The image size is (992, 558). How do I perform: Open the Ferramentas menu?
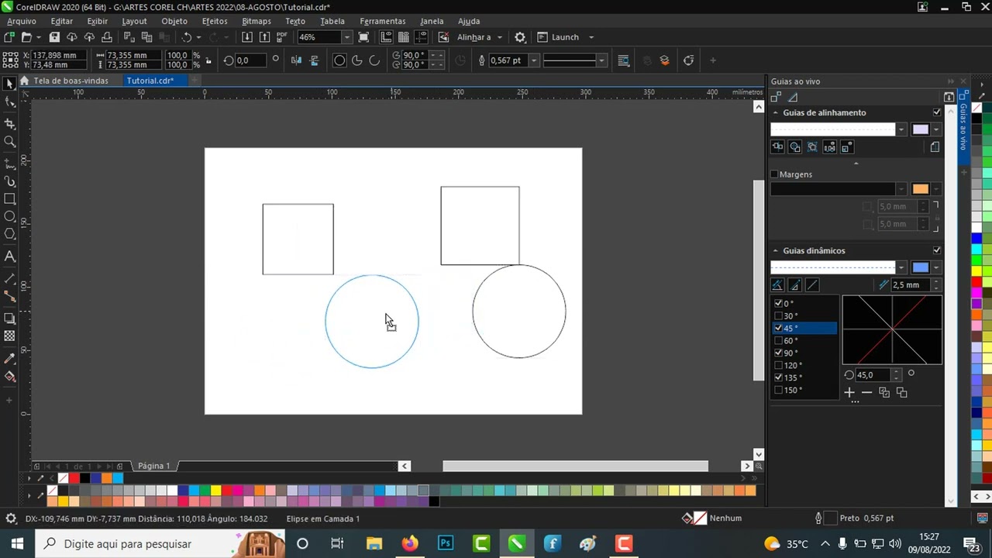(383, 21)
